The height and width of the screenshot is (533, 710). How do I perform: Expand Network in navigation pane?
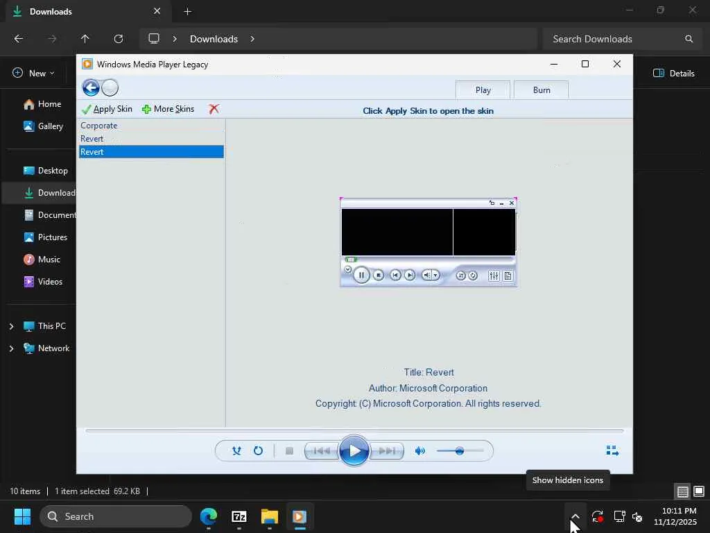coord(11,348)
